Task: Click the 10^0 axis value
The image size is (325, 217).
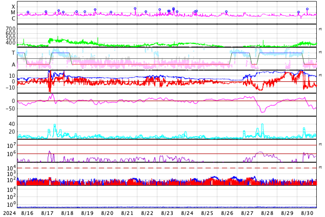Action: point(11,205)
